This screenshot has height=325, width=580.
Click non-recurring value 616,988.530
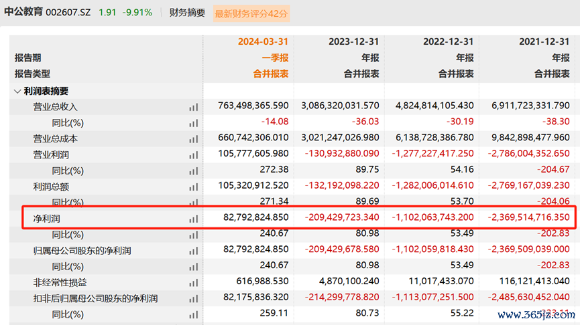[262, 281]
